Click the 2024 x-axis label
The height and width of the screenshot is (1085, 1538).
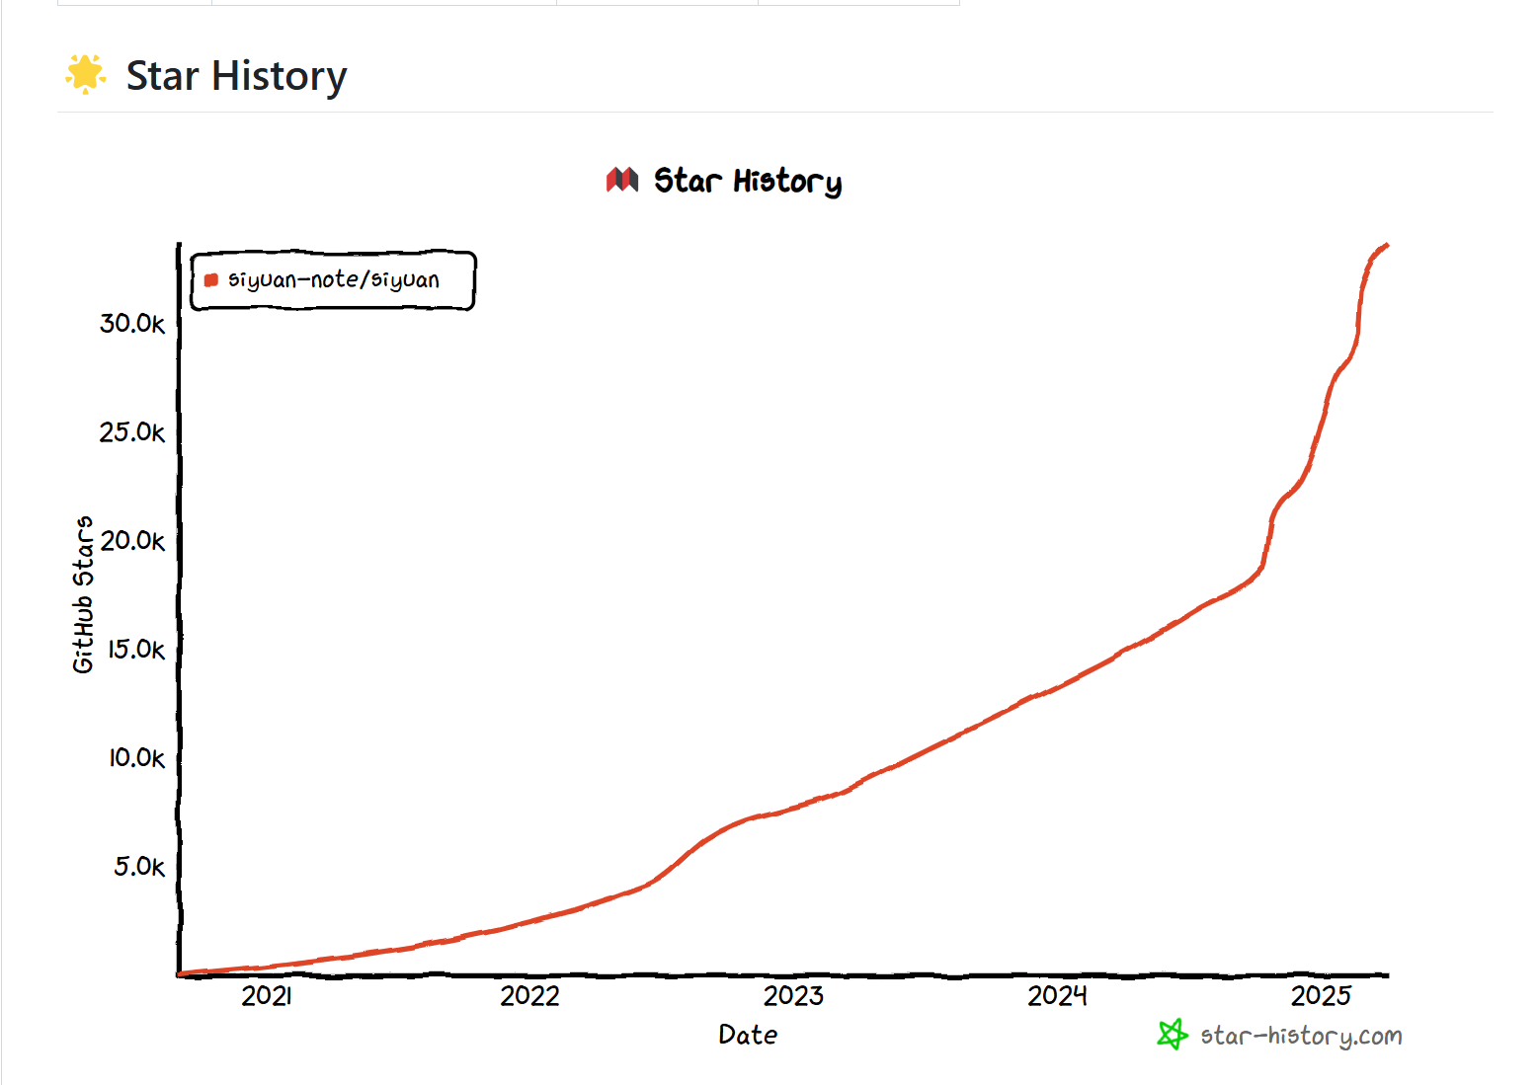1058,996
